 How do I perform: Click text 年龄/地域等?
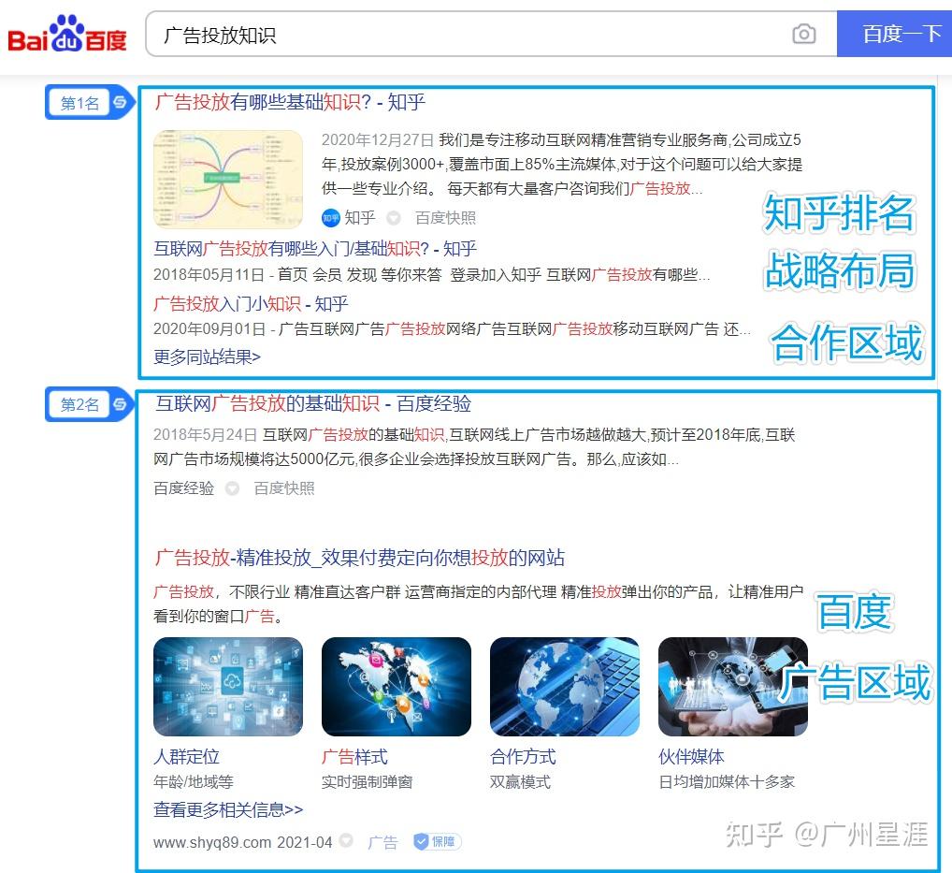pyautogui.click(x=194, y=782)
